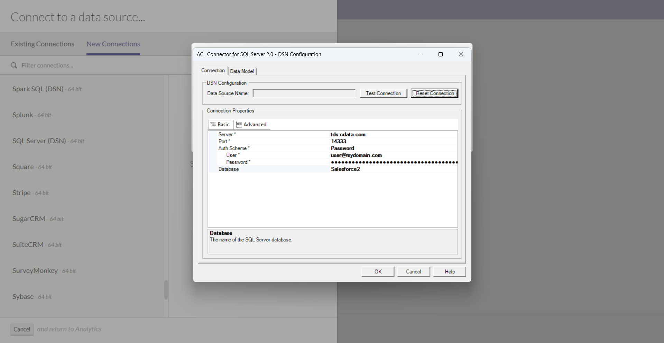
Task: Close the DSN Configuration dialog
Action: [x=461, y=54]
